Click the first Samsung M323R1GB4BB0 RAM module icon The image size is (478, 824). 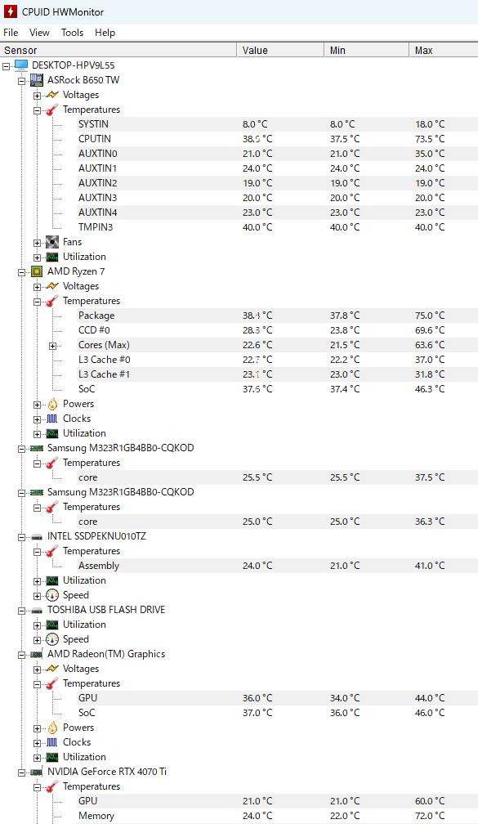[x=36, y=448]
